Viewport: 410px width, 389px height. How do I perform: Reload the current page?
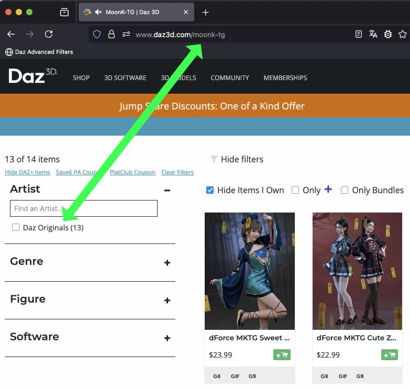[49, 34]
